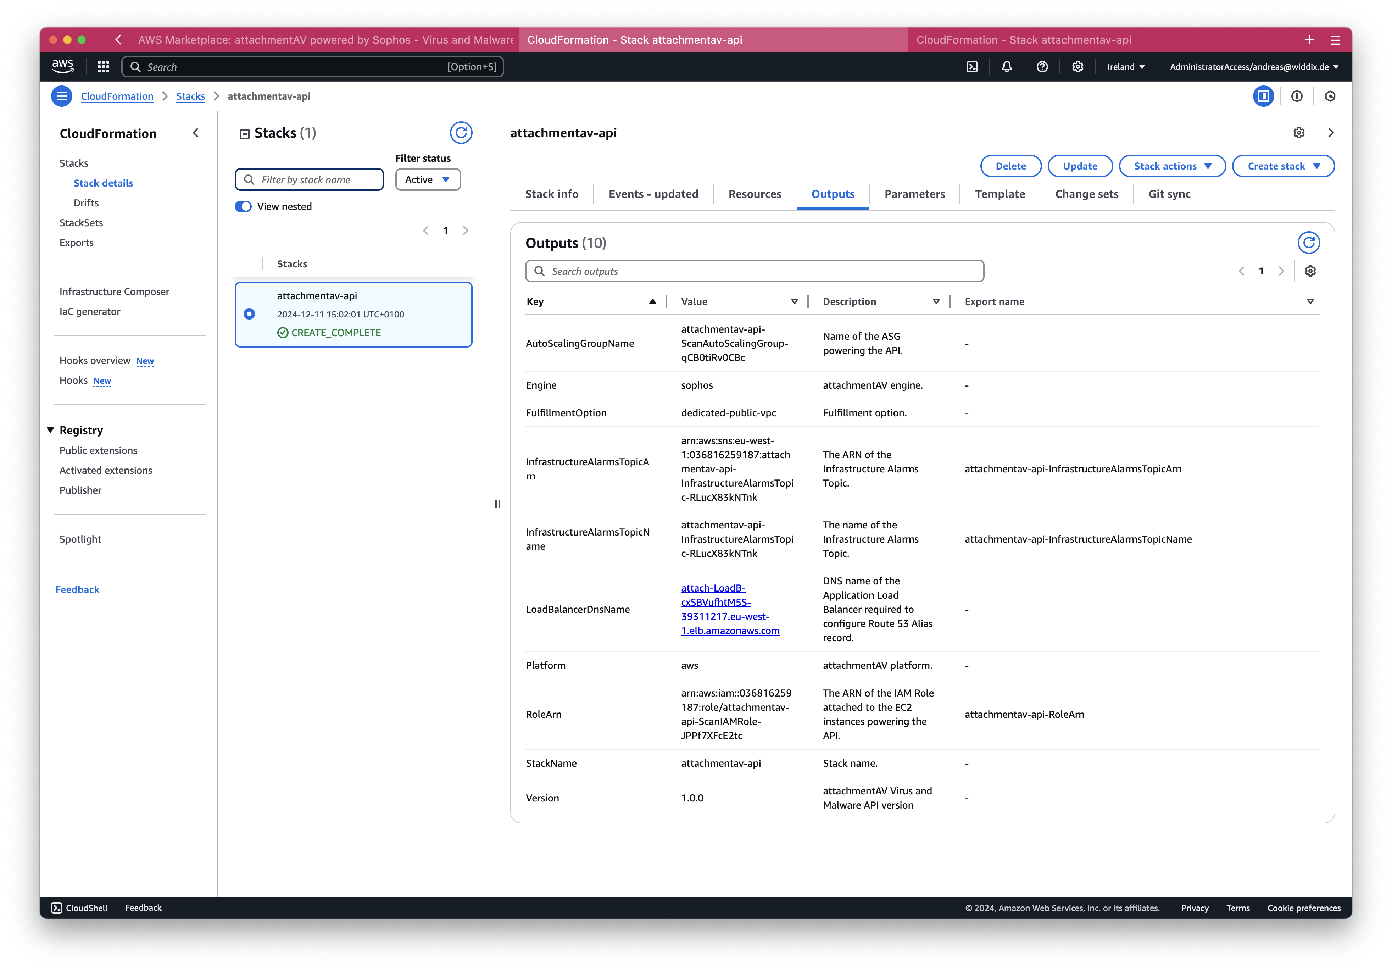Click the CloudShell icon in footer
This screenshot has height=971, width=1392.
coord(56,908)
